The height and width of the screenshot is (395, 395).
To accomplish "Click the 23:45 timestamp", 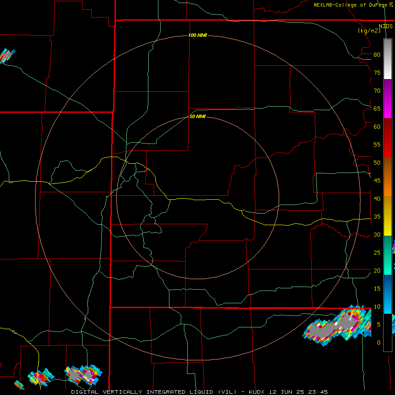I will click(319, 392).
